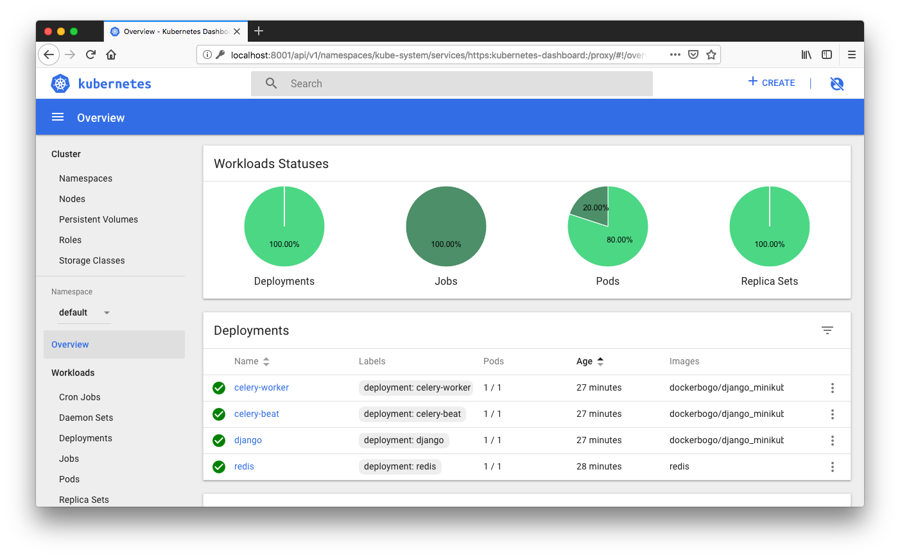Open the Deployments filter icon
The width and height of the screenshot is (900, 558).
point(827,330)
